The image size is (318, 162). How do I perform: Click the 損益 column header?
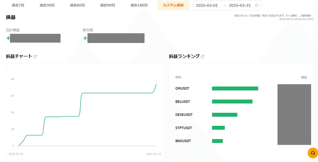(304, 77)
